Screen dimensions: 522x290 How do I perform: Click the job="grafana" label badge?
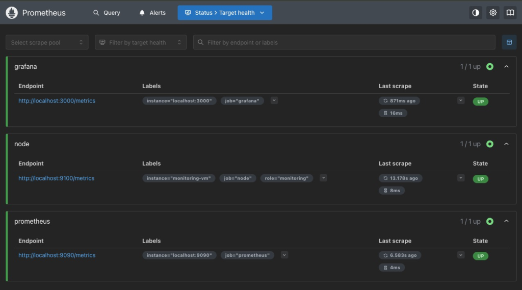(242, 101)
